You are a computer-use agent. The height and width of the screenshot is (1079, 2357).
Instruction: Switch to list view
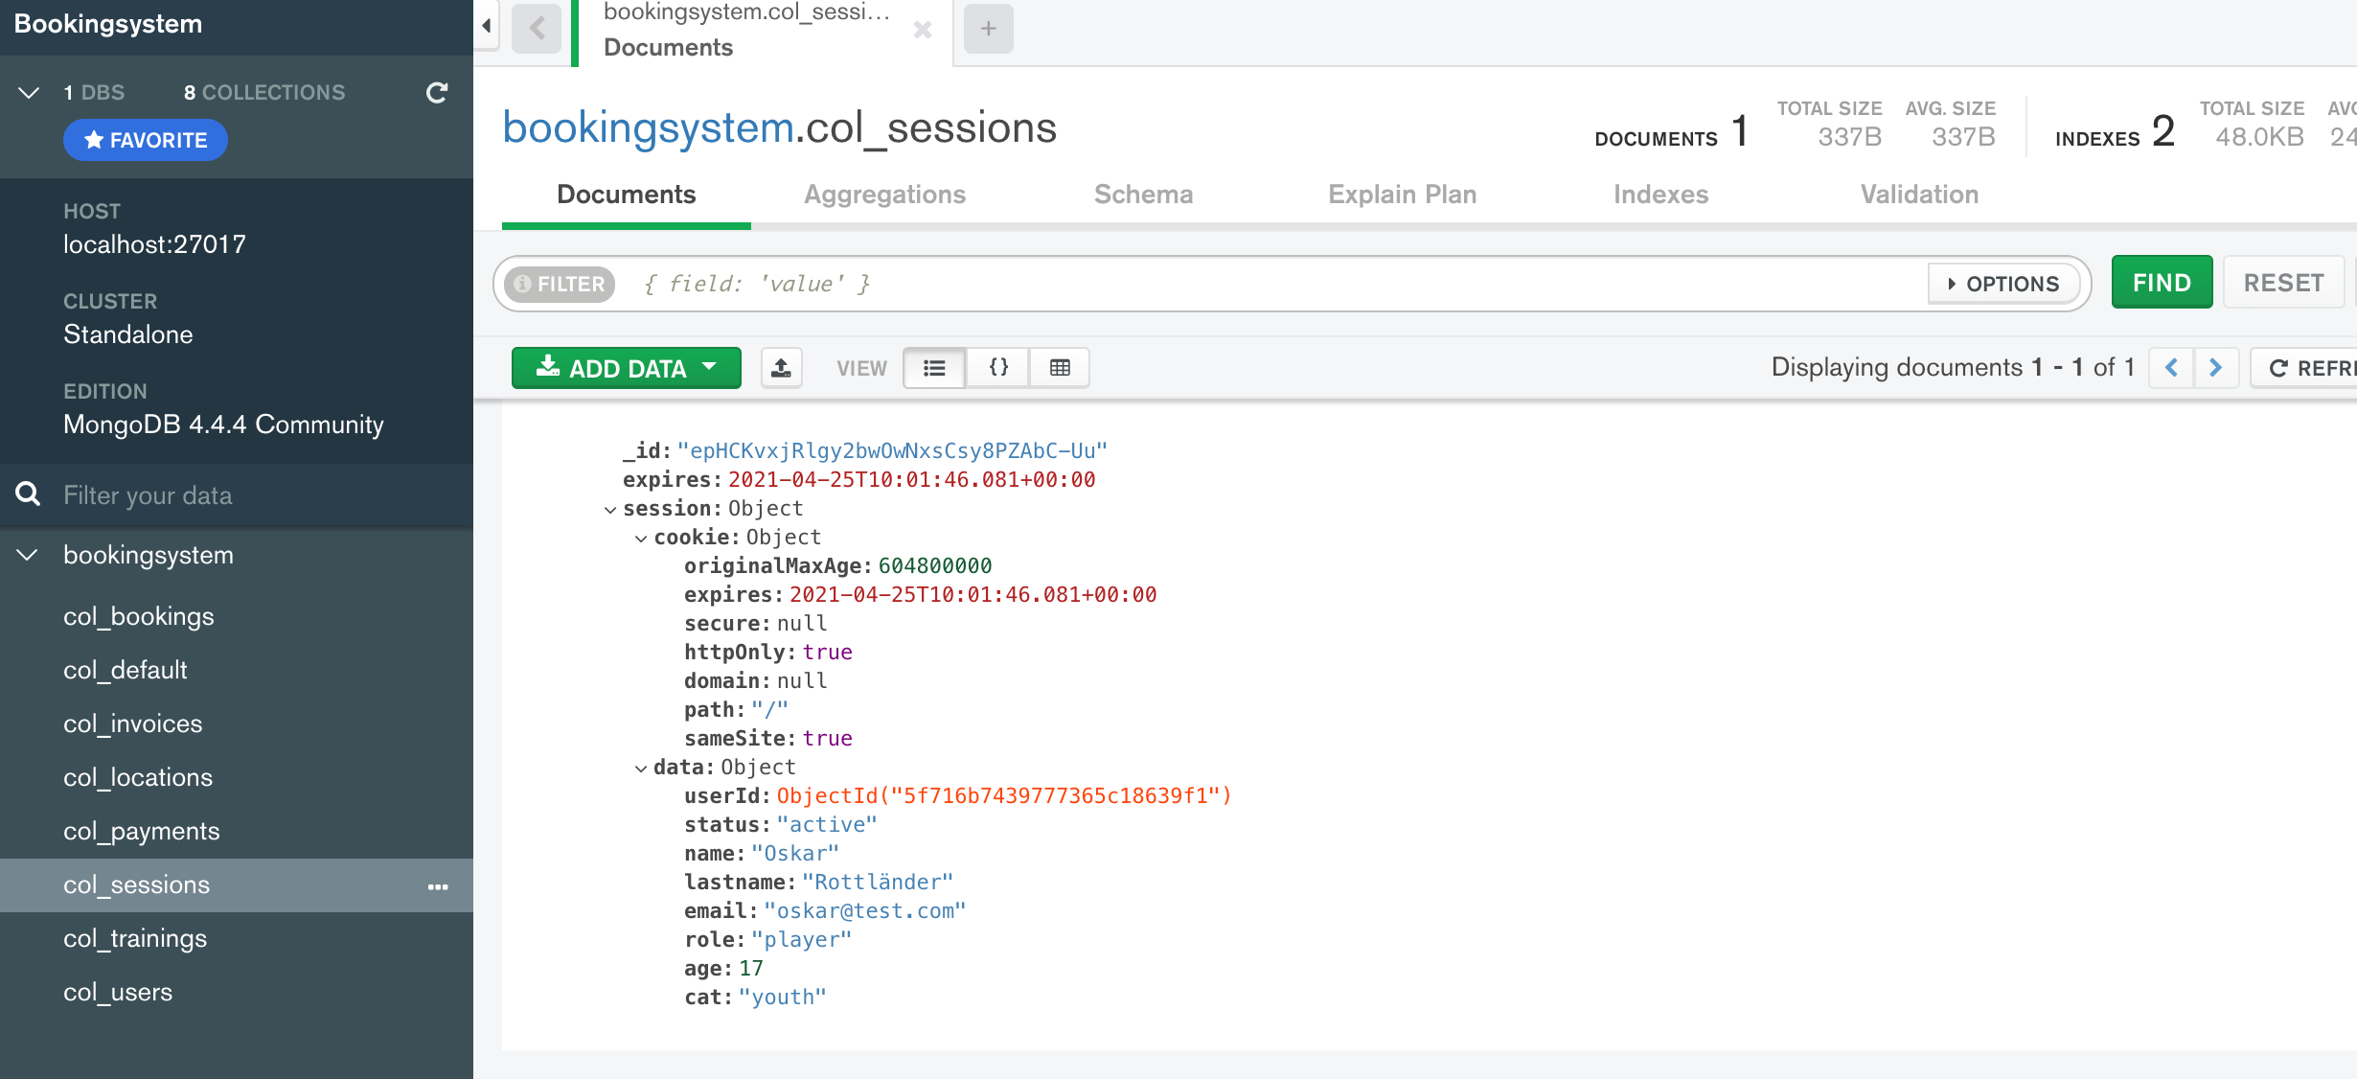pos(934,368)
